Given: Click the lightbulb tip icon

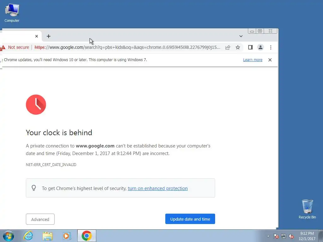Looking at the screenshot, I should point(34,188).
